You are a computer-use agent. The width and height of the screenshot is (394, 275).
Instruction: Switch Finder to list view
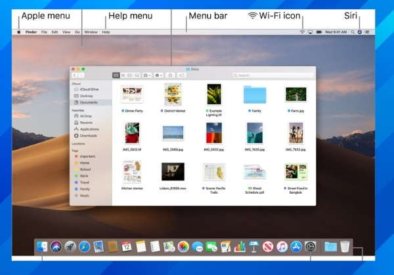(123, 75)
